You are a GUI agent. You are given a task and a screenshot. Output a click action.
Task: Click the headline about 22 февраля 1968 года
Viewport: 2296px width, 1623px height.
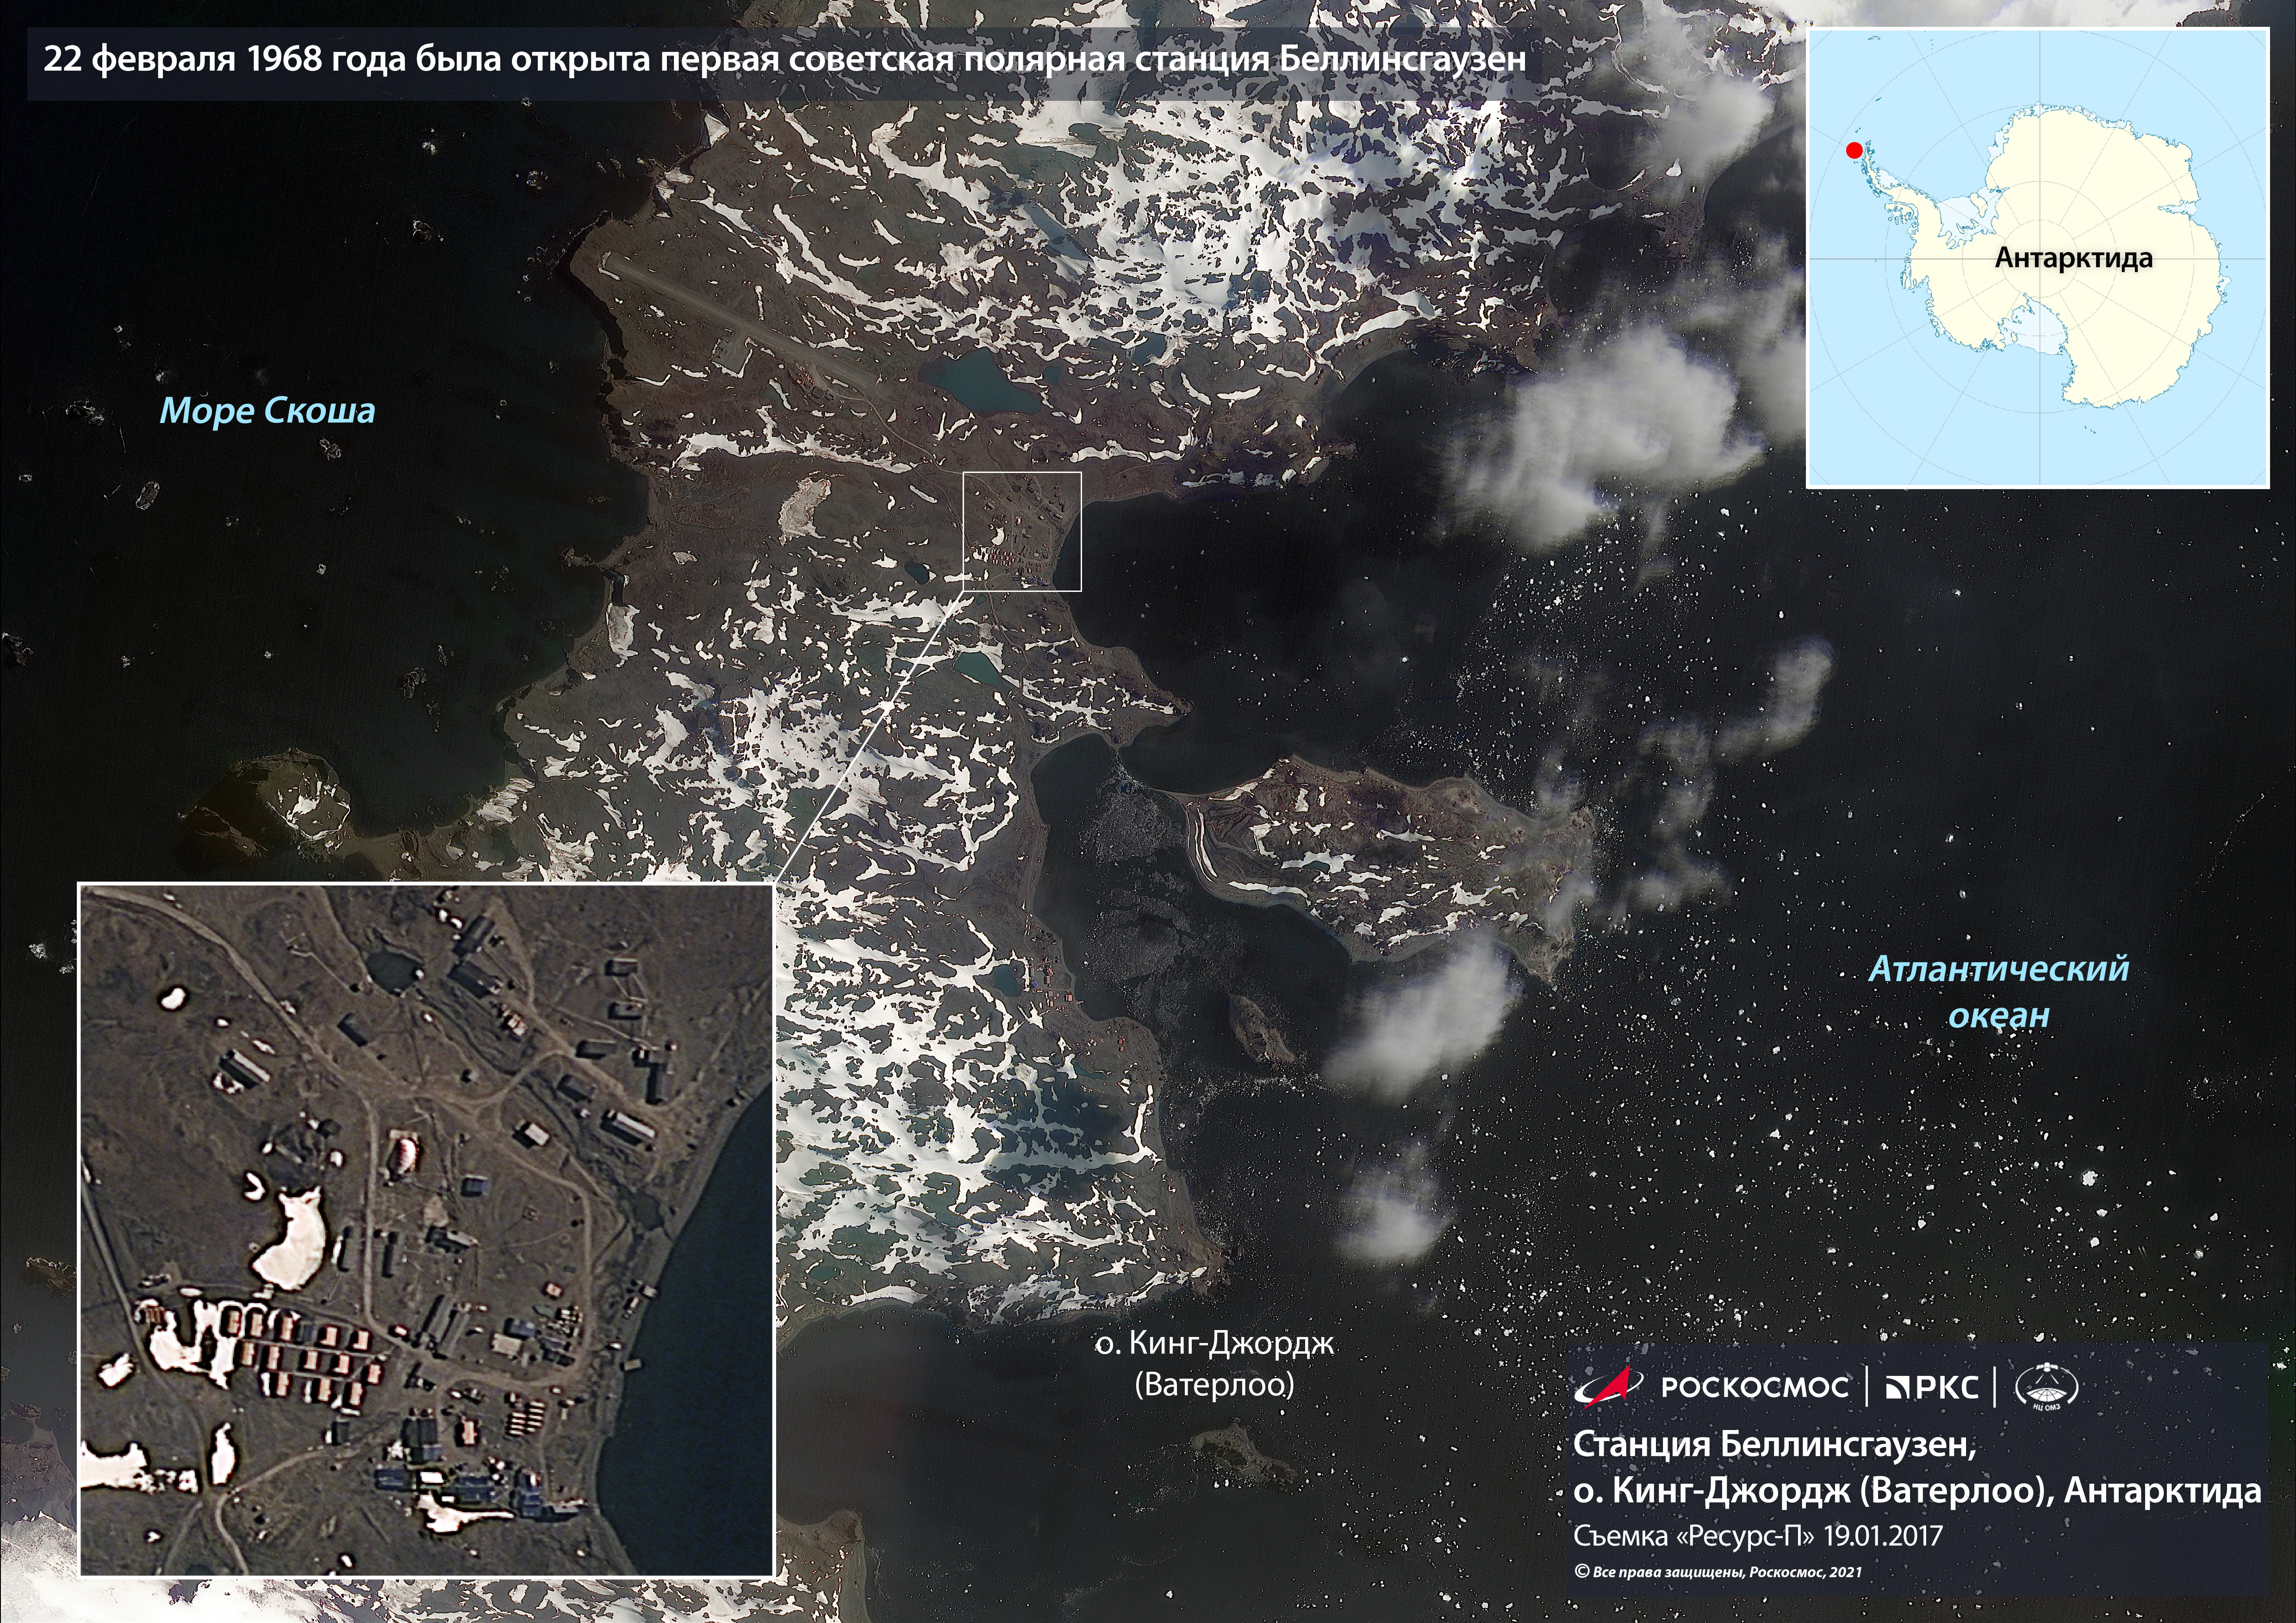[x=784, y=59]
